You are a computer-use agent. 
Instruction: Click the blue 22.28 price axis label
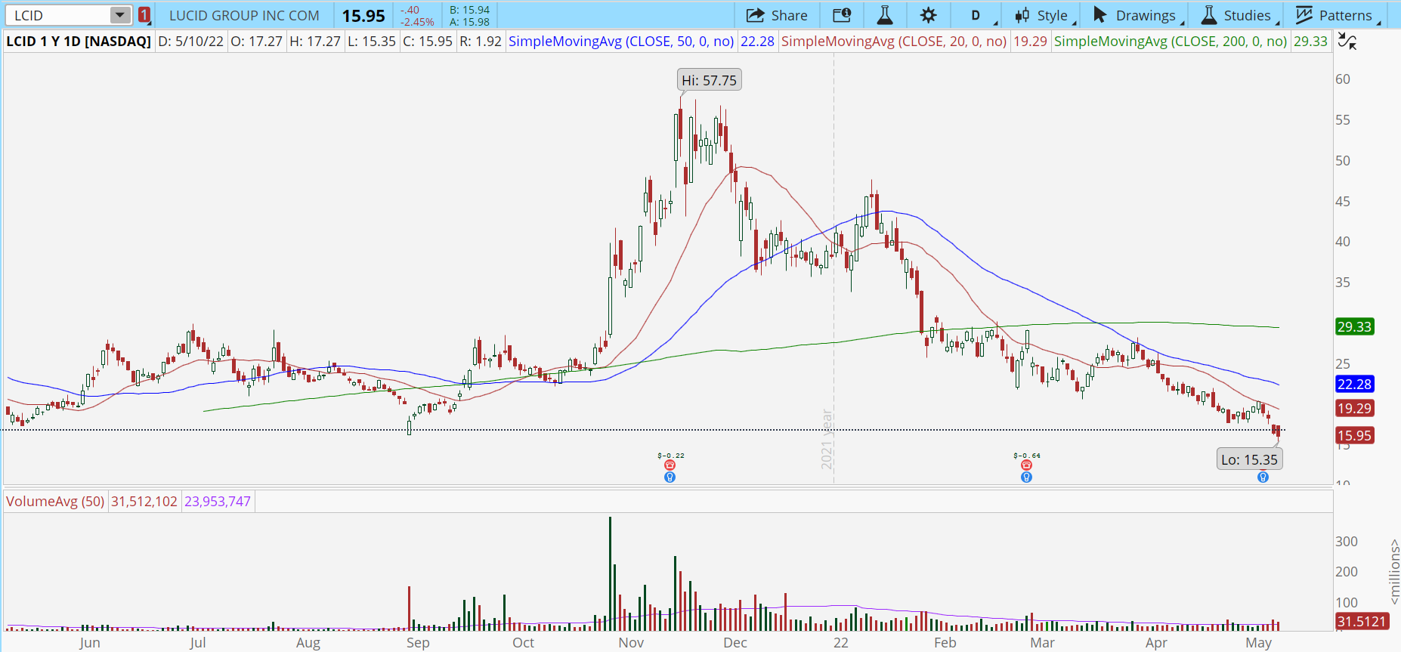point(1354,385)
